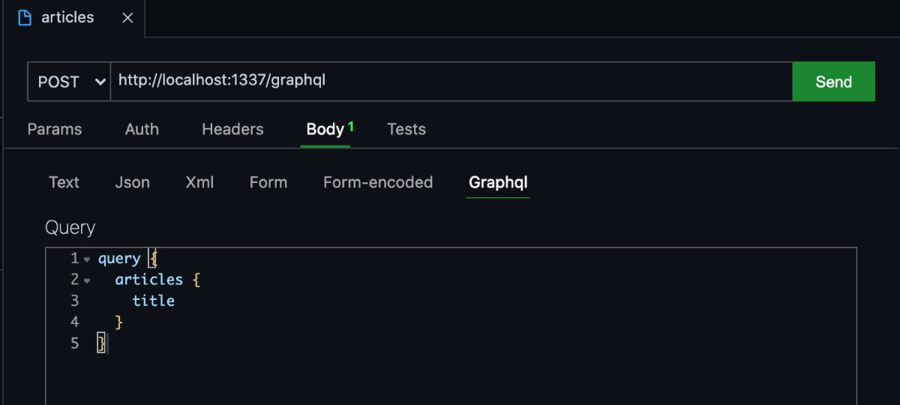
Task: Go to the Tests tab
Action: tap(406, 129)
